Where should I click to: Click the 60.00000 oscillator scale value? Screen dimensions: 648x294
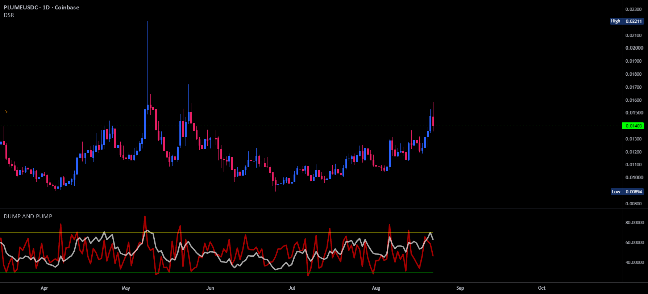pos(635,242)
